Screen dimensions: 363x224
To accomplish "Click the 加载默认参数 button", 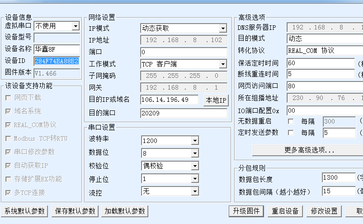I will point(125,211).
